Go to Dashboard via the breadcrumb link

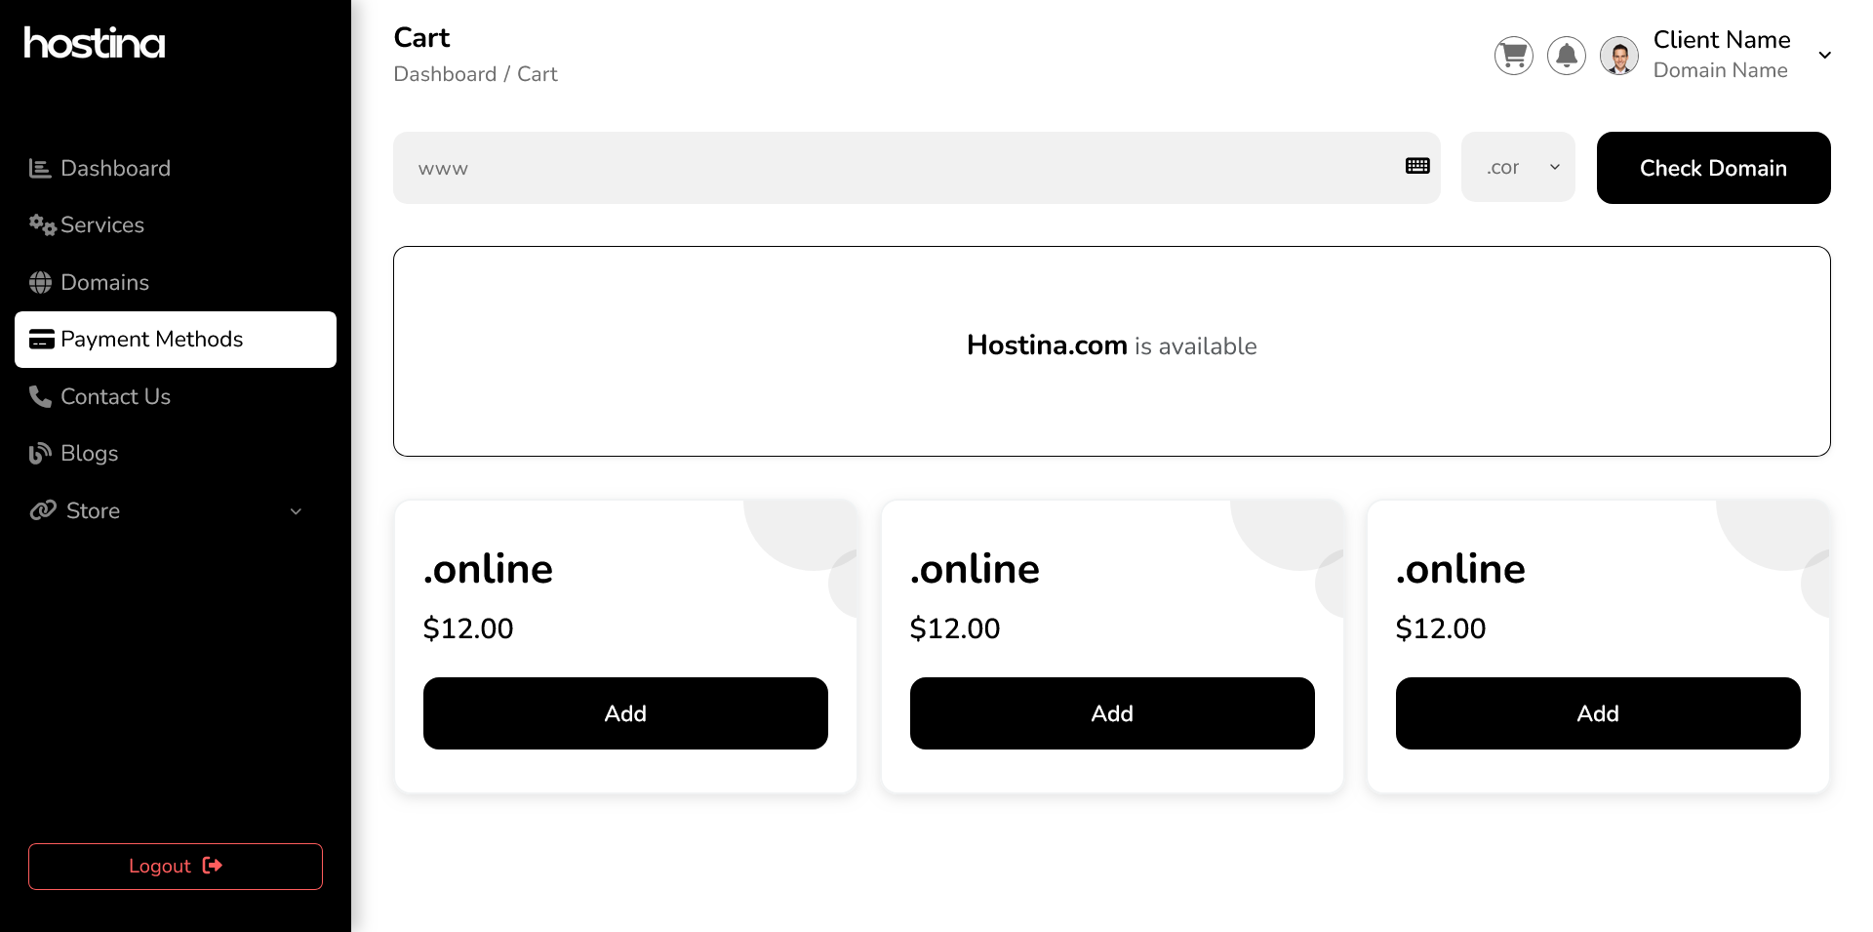tap(445, 74)
